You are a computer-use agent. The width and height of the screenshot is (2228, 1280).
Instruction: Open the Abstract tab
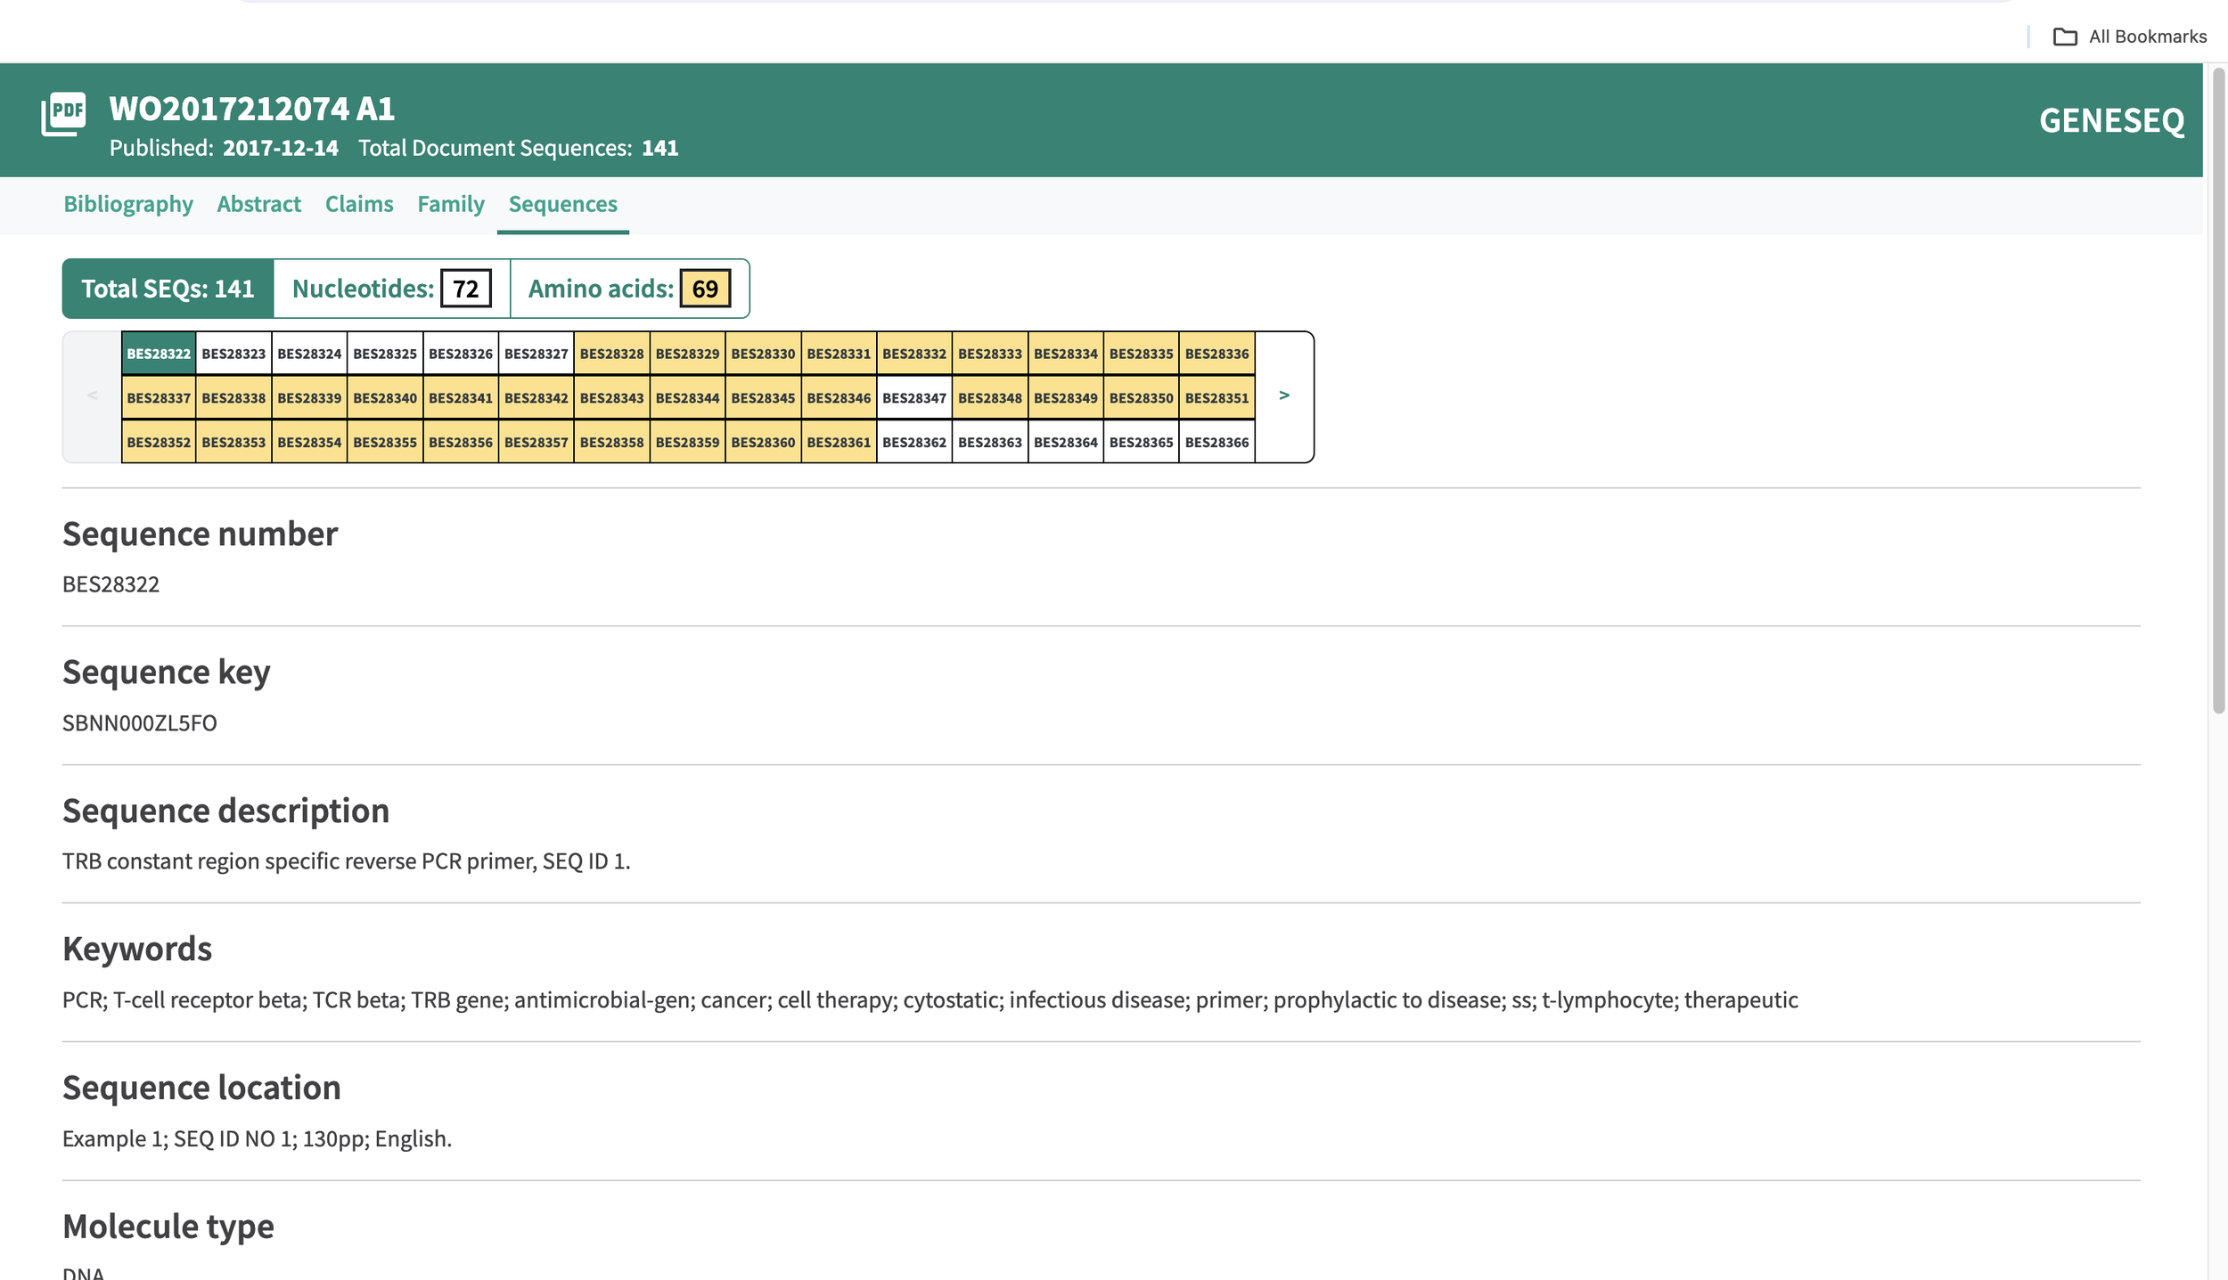[x=258, y=204]
